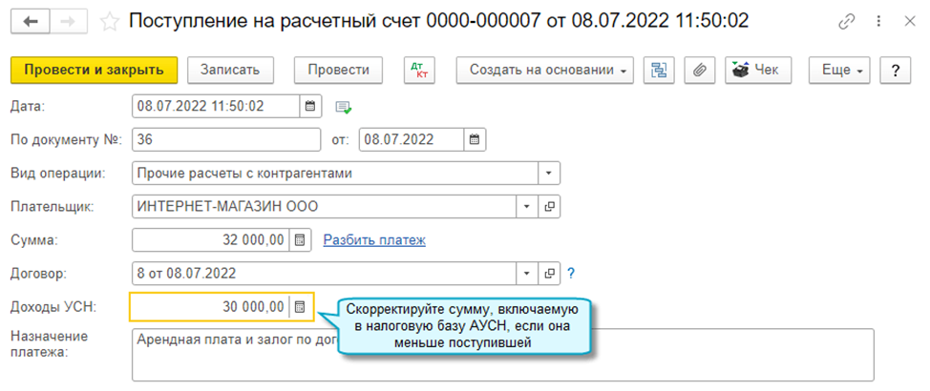Open calculator for Сумма field
Viewport: 930px width, 391px height.
(299, 240)
